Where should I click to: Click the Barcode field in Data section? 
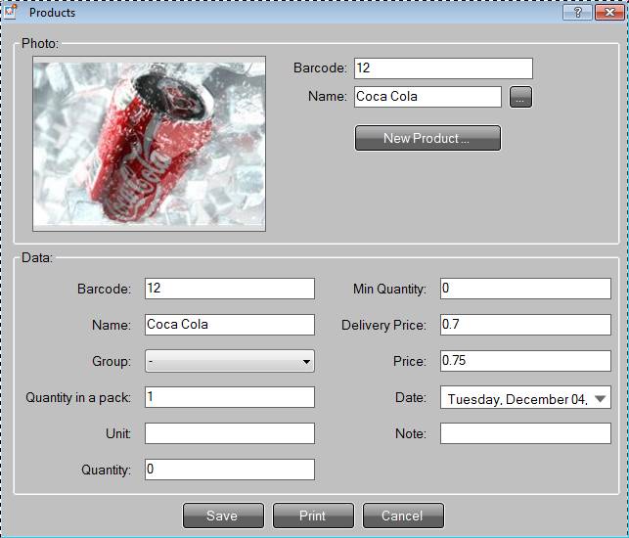tap(229, 289)
